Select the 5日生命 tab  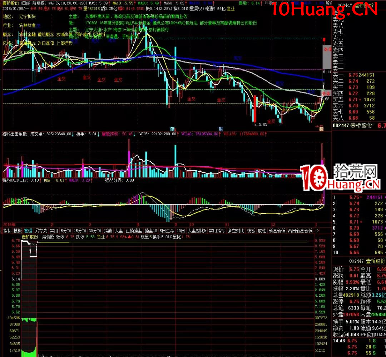(167, 231)
